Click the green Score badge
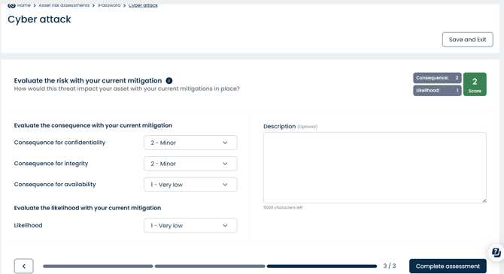The image size is (504, 274). tap(475, 84)
